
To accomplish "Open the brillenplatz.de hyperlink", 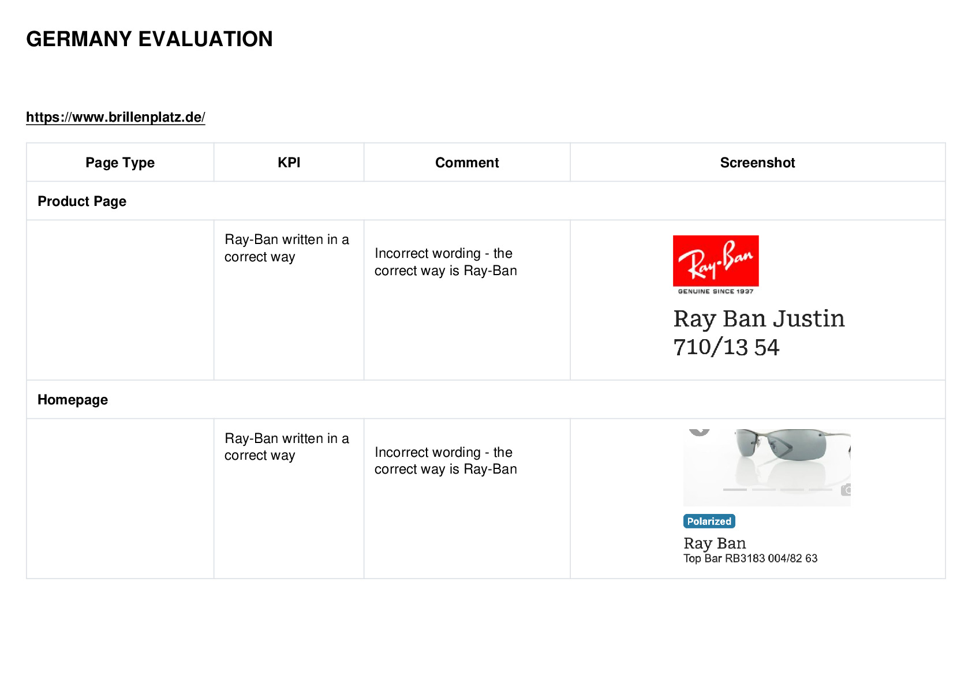I will pyautogui.click(x=115, y=117).
